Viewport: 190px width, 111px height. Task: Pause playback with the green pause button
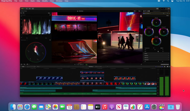tap(87, 64)
